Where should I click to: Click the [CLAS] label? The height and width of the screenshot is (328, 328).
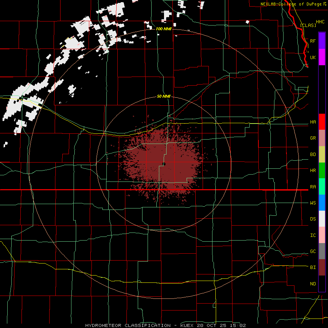(x=308, y=25)
